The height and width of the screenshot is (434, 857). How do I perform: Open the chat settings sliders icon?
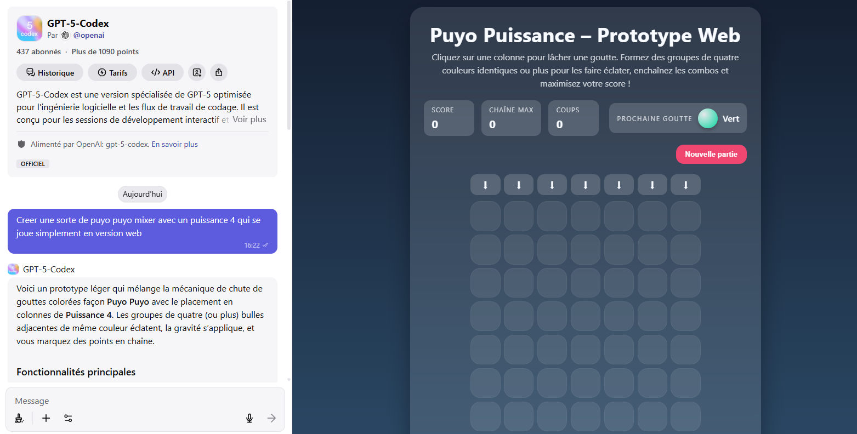68,418
